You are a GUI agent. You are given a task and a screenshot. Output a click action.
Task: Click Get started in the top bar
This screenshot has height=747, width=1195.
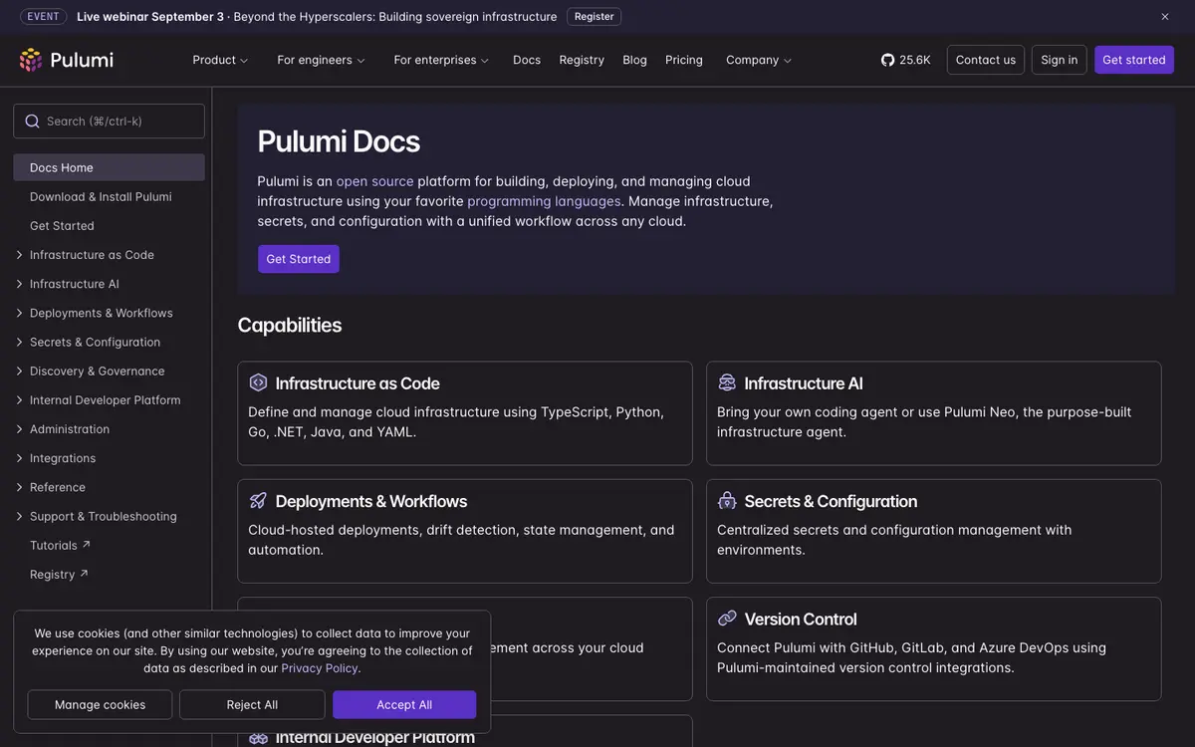tap(1134, 60)
